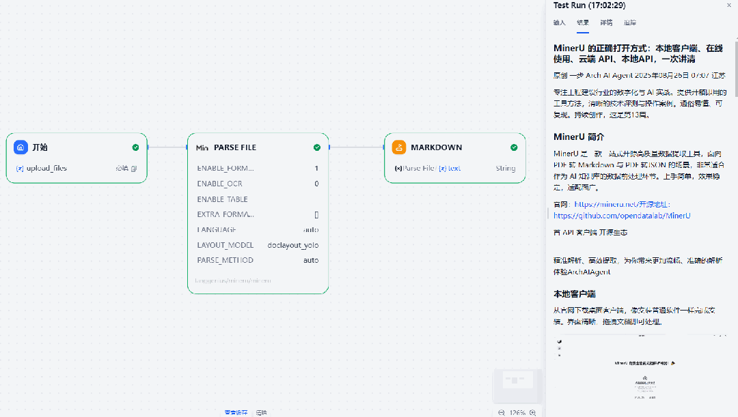Click the output handle on the PARSE FILE node's right edge
The height and width of the screenshot is (417, 738).
point(329,147)
